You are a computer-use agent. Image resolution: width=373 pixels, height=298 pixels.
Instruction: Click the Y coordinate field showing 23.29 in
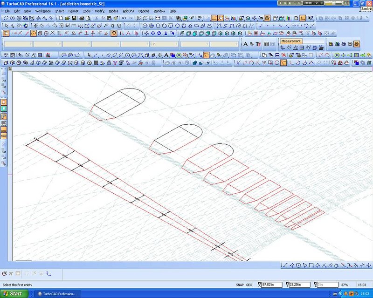[x=300, y=284]
